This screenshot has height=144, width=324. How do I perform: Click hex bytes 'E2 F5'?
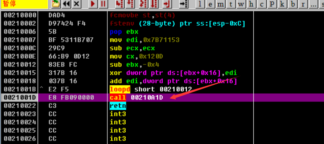59,89
